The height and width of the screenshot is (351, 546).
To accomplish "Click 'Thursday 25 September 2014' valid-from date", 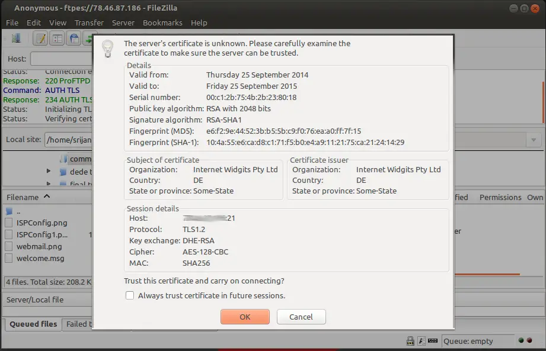I will coord(257,75).
